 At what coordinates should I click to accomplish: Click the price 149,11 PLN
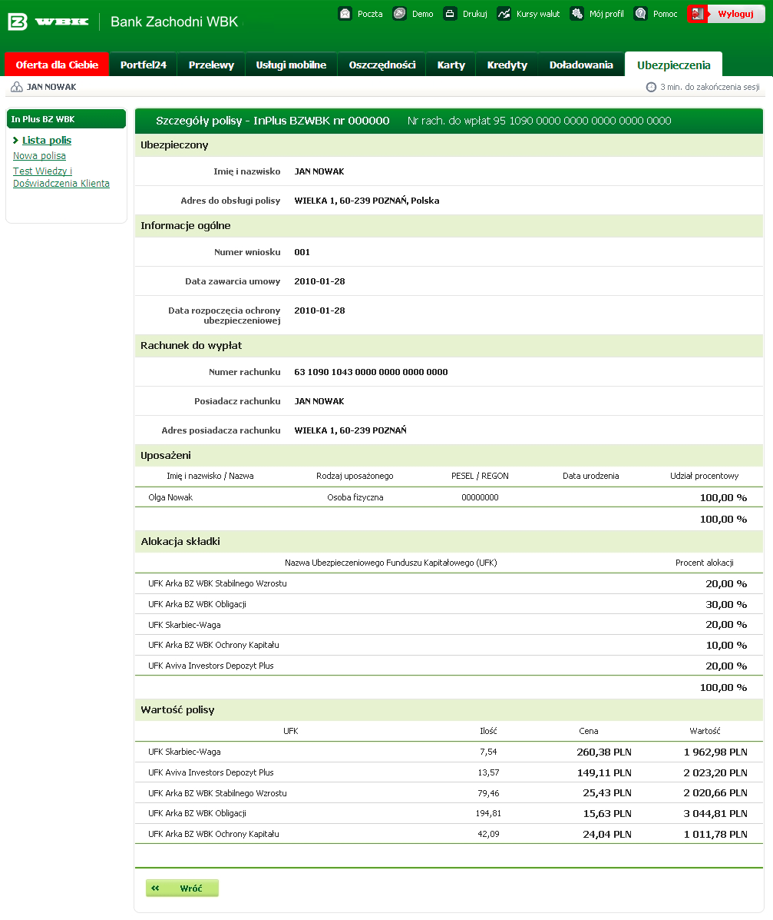tap(604, 772)
